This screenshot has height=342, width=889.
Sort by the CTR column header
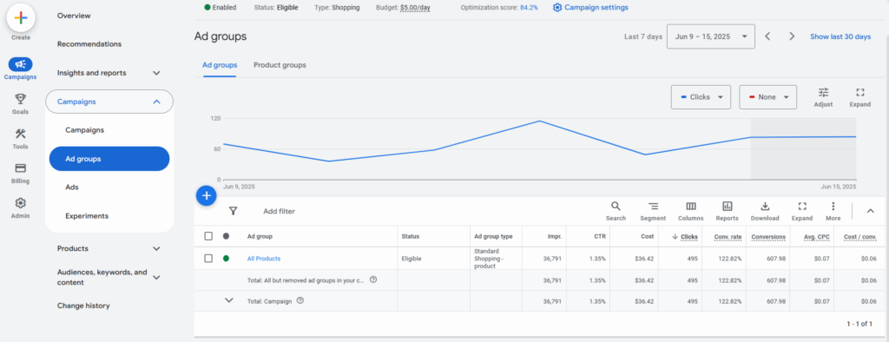pos(600,236)
